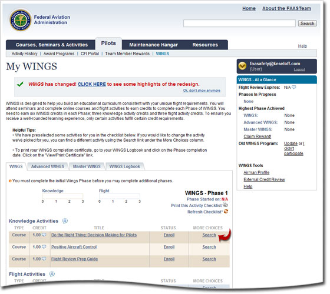Switch to the Master WINGS tab

point(87,166)
